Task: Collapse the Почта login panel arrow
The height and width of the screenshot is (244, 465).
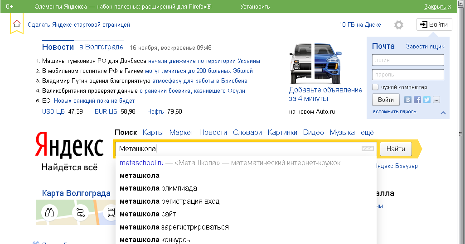Action: point(443,113)
